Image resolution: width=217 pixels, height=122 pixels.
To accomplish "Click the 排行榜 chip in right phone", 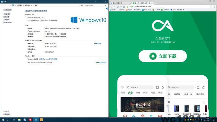I will [177, 94].
